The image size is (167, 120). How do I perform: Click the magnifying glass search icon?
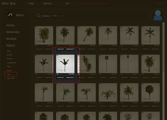(x=39, y=16)
